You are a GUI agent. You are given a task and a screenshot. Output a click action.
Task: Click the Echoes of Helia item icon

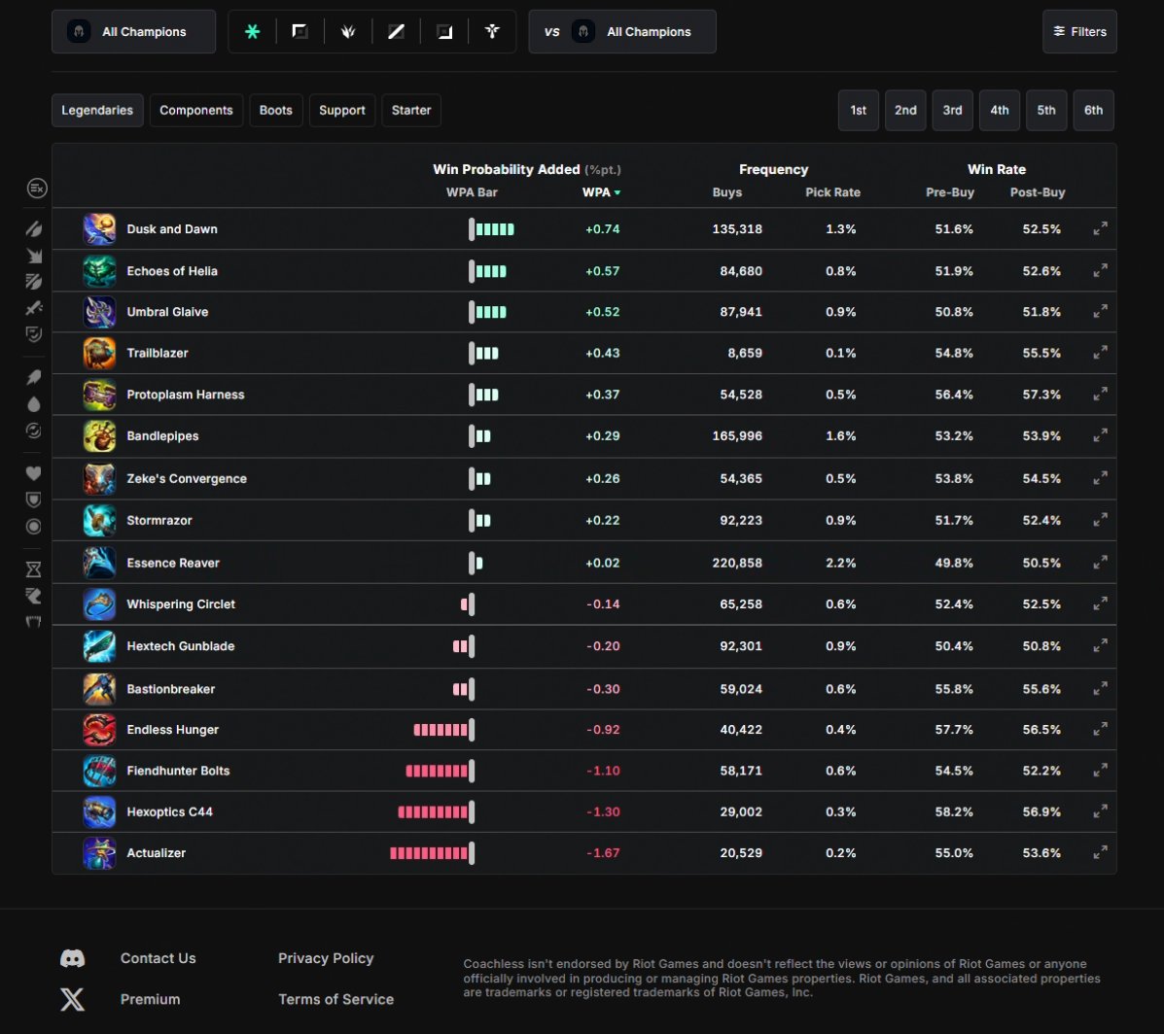click(99, 271)
